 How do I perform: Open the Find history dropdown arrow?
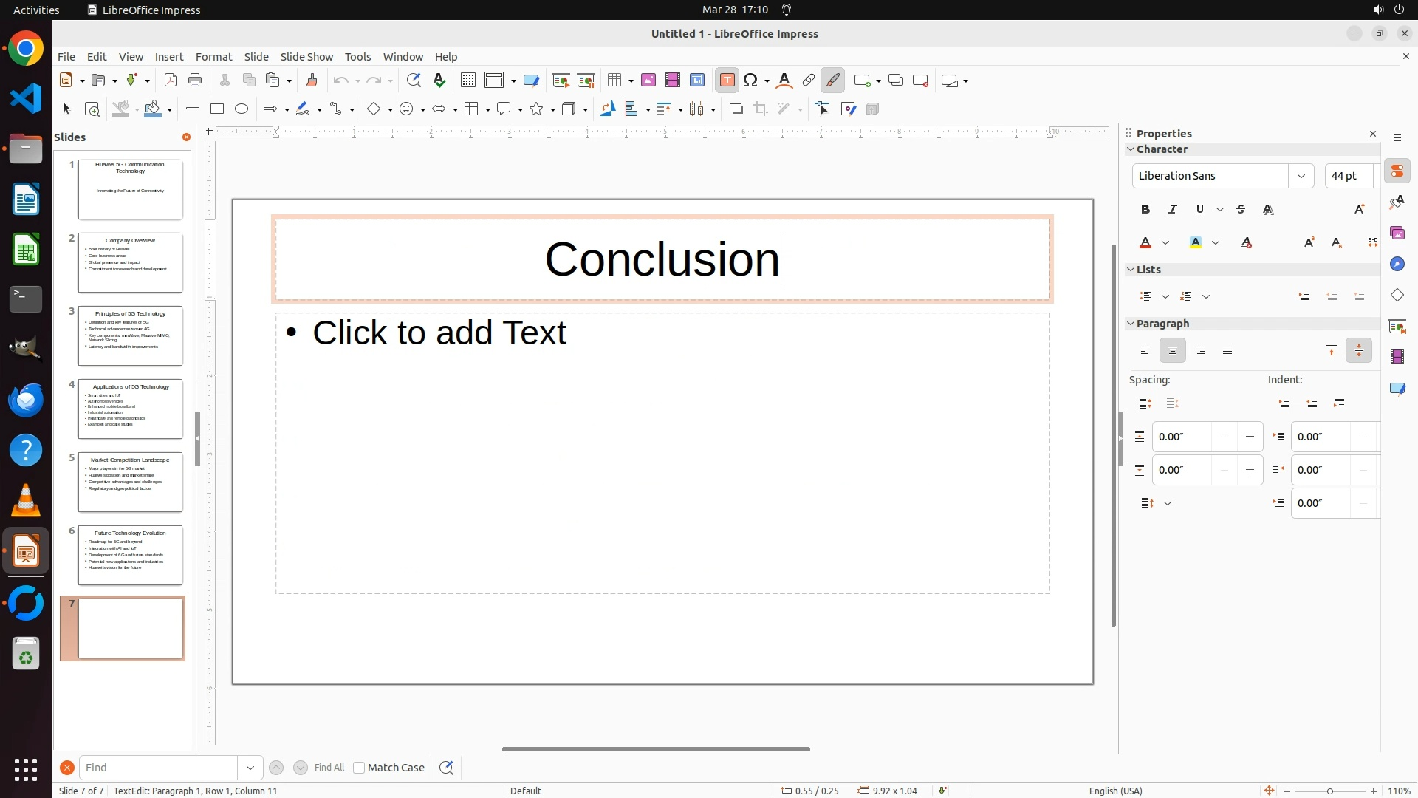[250, 768]
